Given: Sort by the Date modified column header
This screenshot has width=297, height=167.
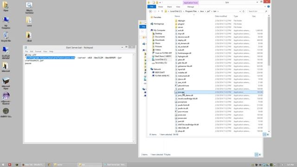Looking at the screenshot, I should (221, 16).
